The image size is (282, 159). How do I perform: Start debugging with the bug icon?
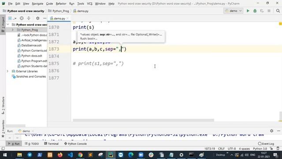255,11
